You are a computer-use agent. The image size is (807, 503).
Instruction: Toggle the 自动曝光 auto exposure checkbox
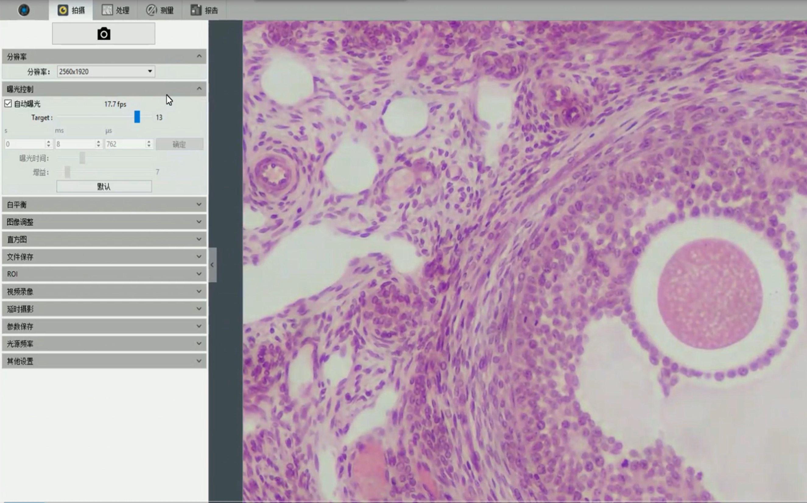[x=8, y=104]
